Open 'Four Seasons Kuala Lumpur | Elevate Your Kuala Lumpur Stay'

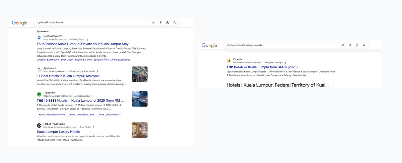coord(83,44)
